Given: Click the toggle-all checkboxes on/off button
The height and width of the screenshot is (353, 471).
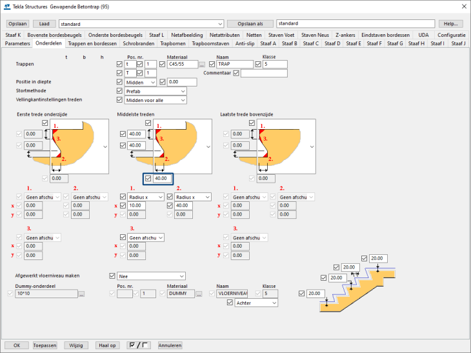Looking at the screenshot, I should 138,345.
